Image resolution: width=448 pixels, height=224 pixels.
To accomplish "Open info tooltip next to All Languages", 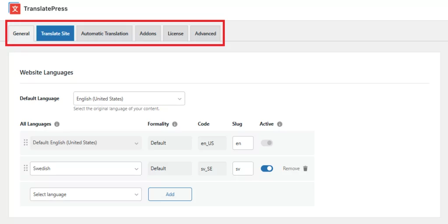I will (x=57, y=124).
